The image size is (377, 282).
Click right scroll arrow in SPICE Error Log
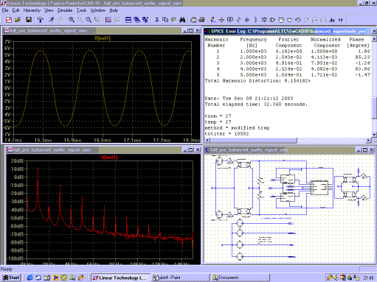tap(369, 141)
